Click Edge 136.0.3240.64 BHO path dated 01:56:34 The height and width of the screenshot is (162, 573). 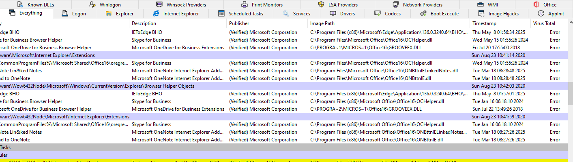(389, 32)
